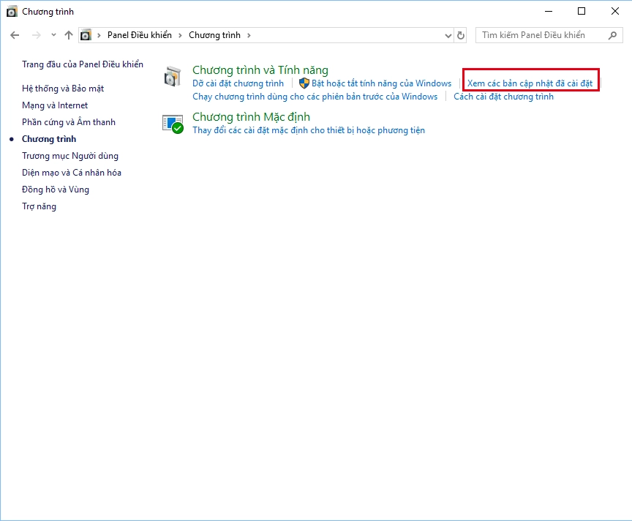
Task: Click the refresh icon in the address bar
Action: [x=459, y=34]
